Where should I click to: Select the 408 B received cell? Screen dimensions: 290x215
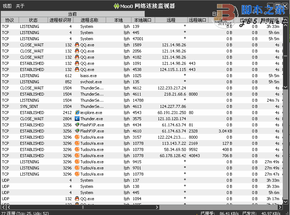(x=227, y=149)
